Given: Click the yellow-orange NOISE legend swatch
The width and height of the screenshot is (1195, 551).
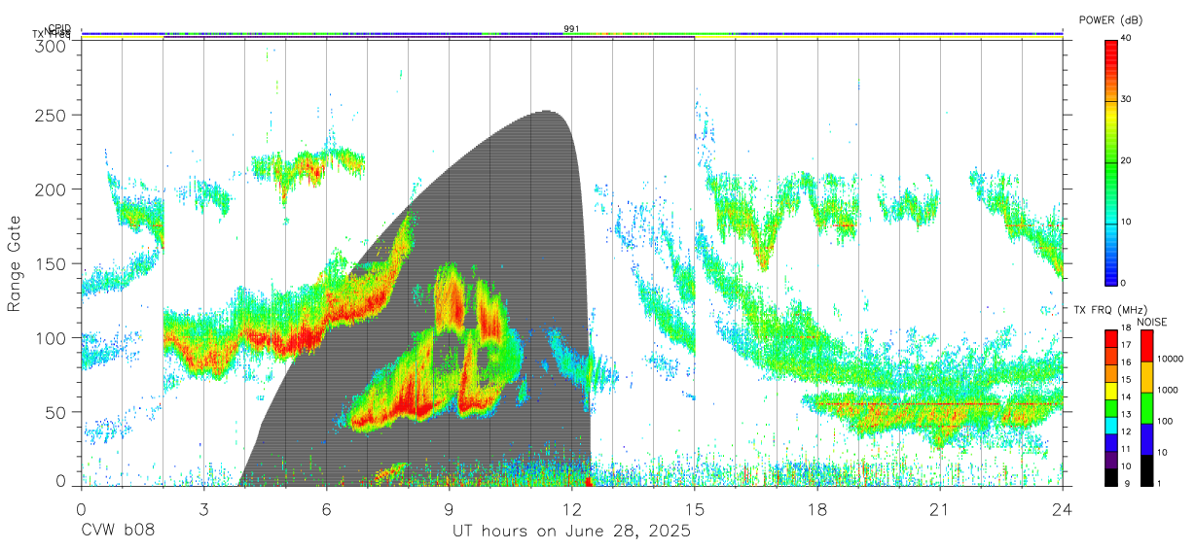Looking at the screenshot, I should pos(1147,376).
